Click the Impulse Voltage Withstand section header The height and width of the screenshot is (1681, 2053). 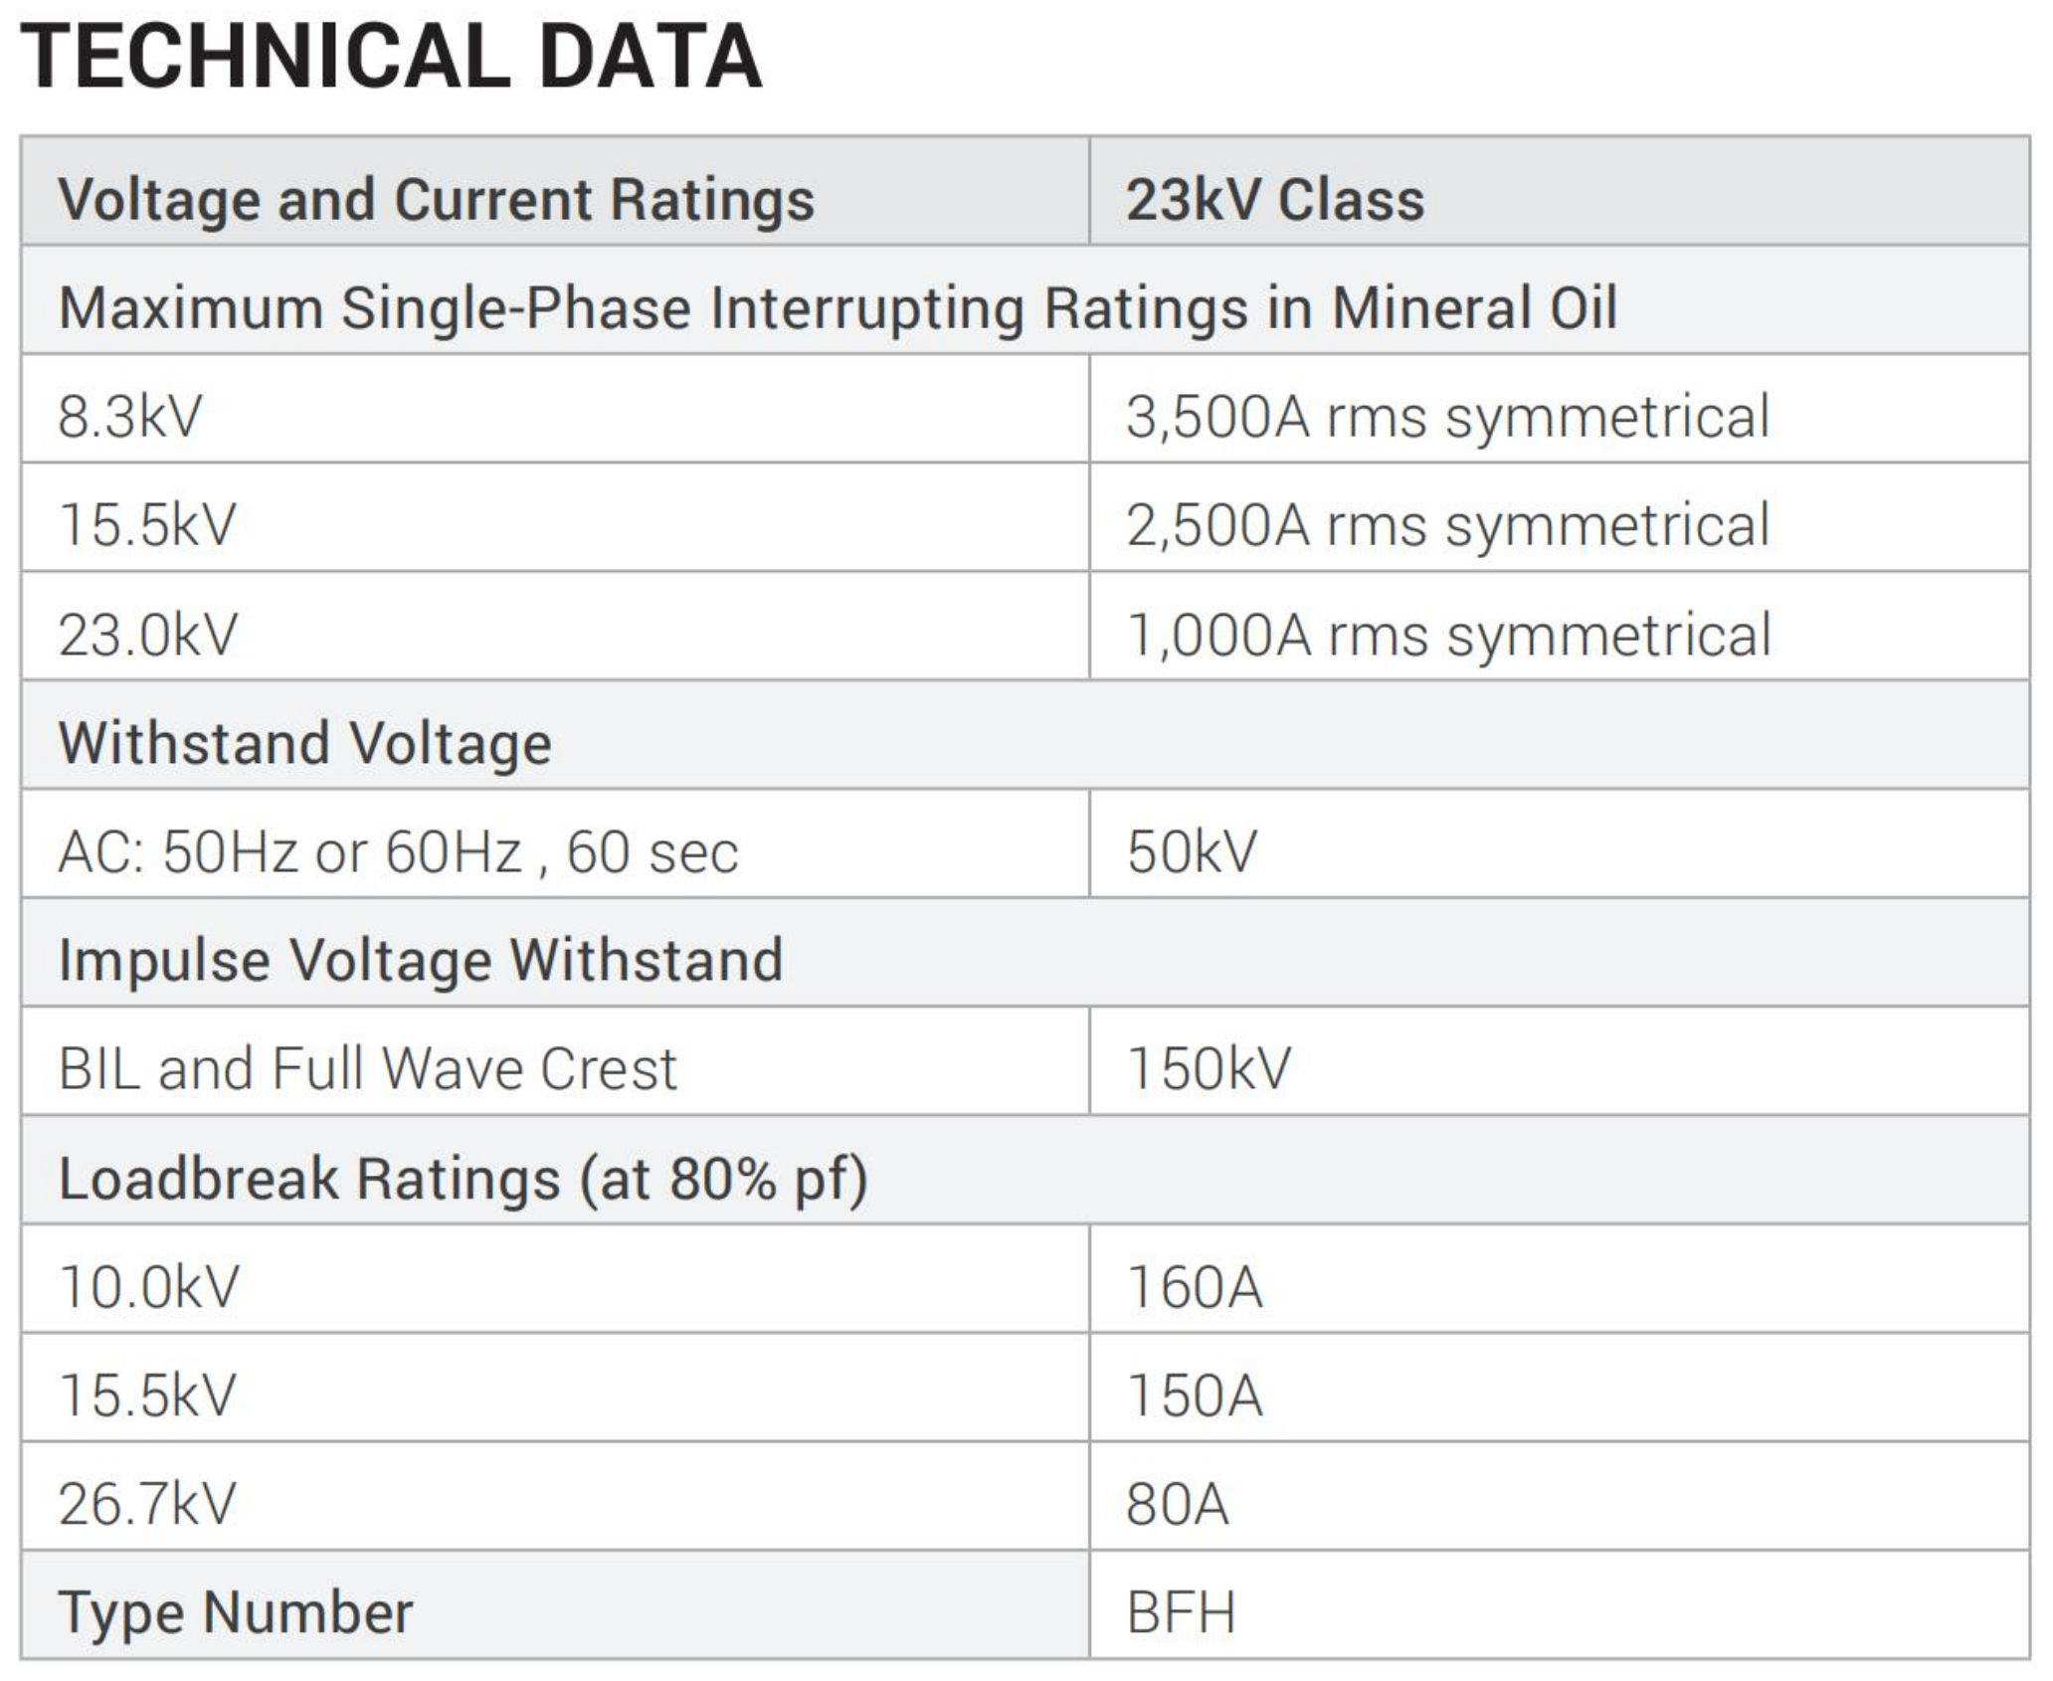click(x=421, y=961)
